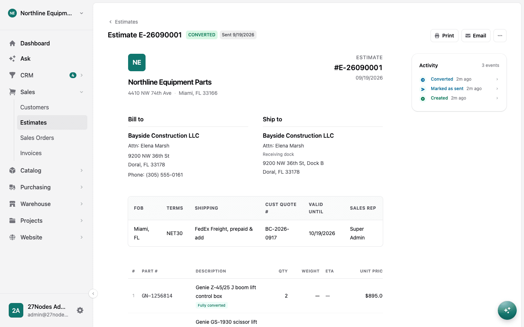
Task: Open the more options ellipsis menu
Action: 500,36
